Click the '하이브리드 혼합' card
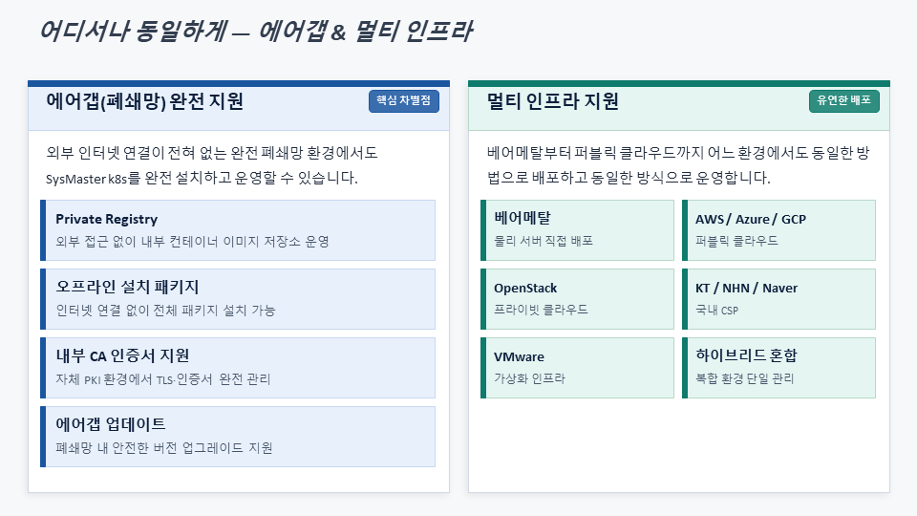The width and height of the screenshot is (917, 516). tap(778, 368)
